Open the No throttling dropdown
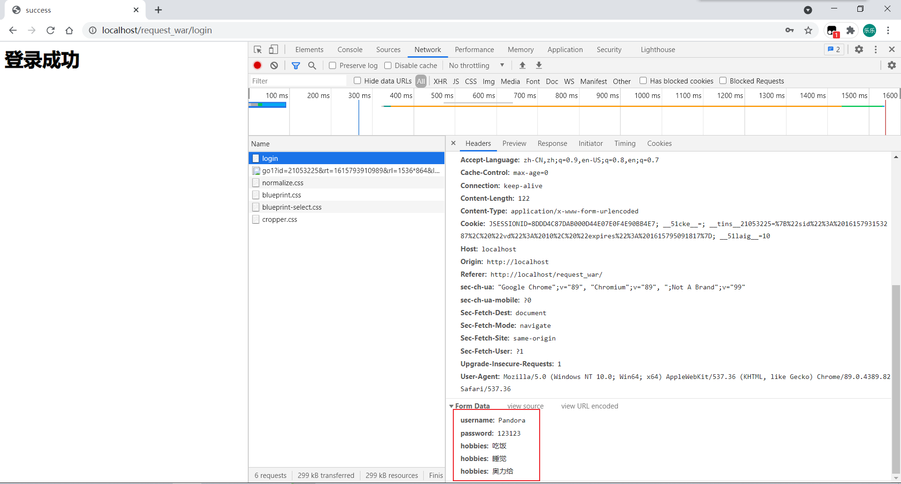Viewport: 901px width, 484px height. tap(477, 66)
